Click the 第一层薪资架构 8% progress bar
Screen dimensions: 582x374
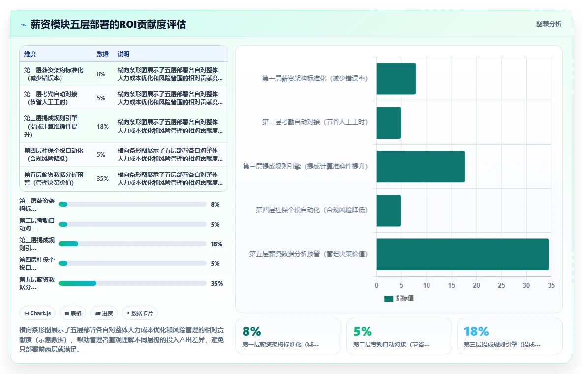point(132,204)
